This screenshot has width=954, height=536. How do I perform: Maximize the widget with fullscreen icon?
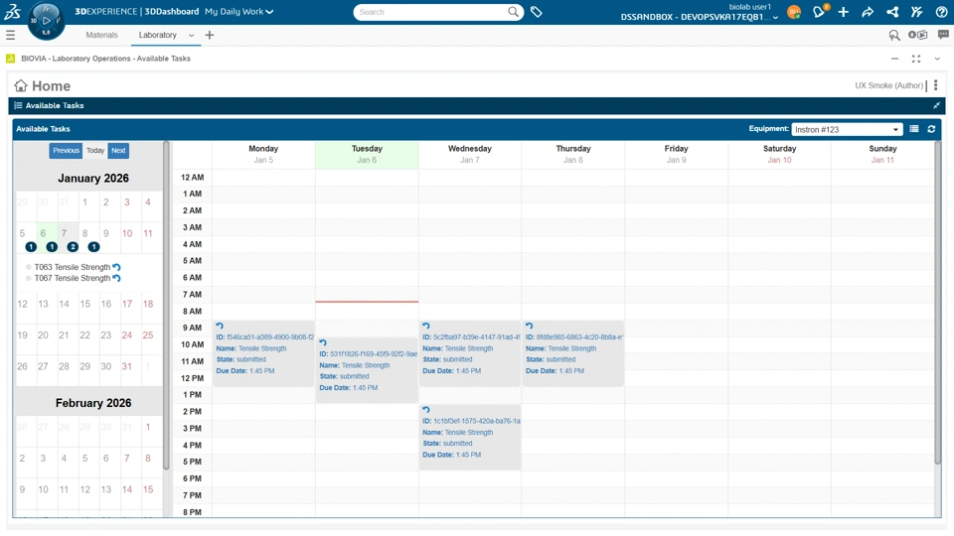(915, 59)
